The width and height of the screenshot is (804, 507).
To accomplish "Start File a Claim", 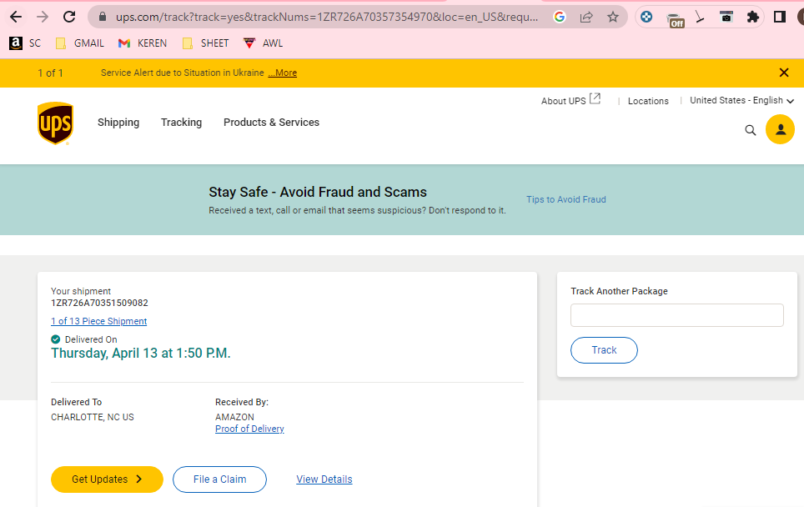I will [x=219, y=479].
